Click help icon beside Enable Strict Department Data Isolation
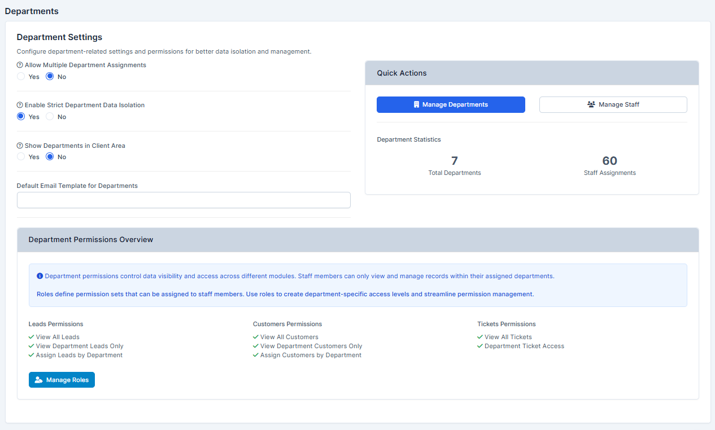Viewport: 715px width, 430px height. point(20,106)
